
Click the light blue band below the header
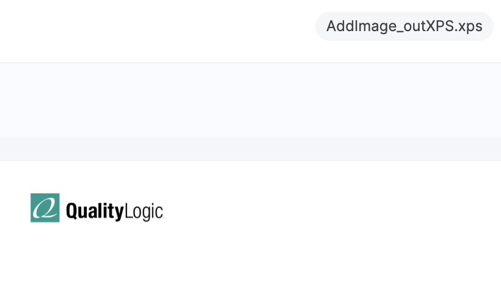coord(250,100)
